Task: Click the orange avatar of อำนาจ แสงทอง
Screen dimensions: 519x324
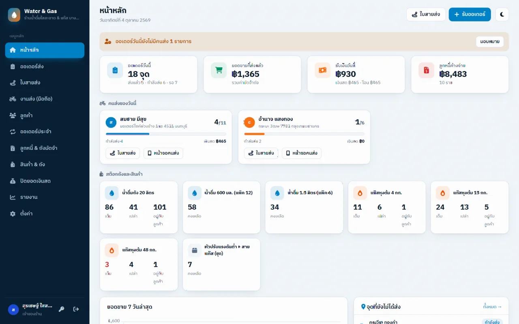Action: tap(249, 122)
